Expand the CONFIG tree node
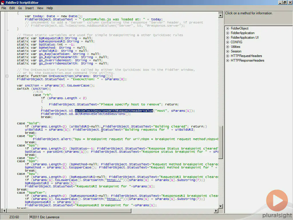The height and width of the screenshot is (220, 293). click(227, 42)
